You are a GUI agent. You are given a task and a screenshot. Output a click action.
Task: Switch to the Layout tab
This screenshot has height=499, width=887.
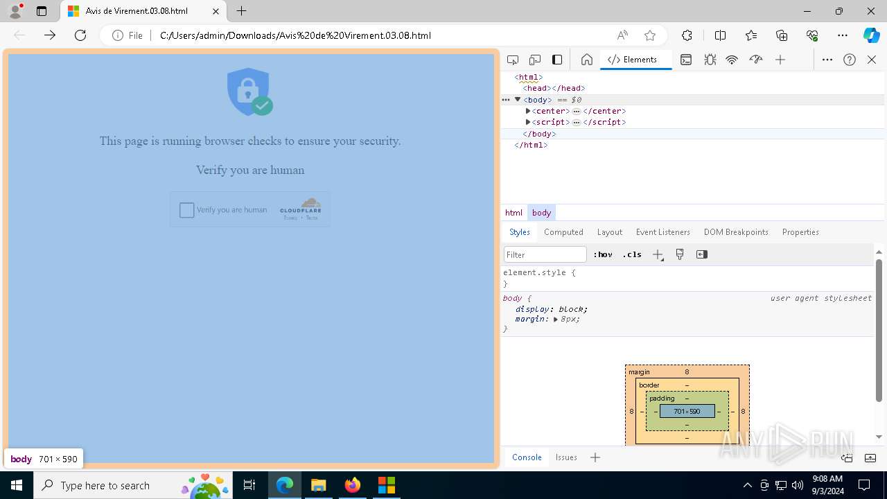click(x=610, y=232)
